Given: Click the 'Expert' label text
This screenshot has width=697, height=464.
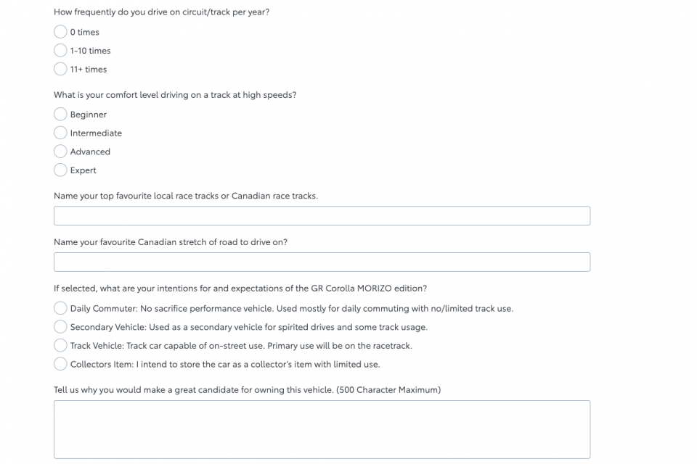Looking at the screenshot, I should (x=83, y=170).
